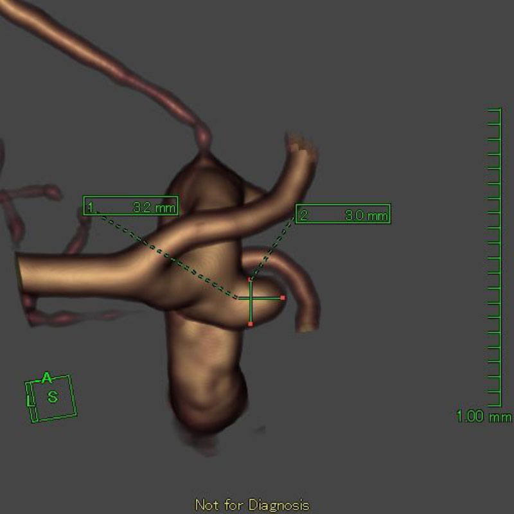Click the L label on orientation cube
This screenshot has height=514, width=514.
[x=30, y=401]
